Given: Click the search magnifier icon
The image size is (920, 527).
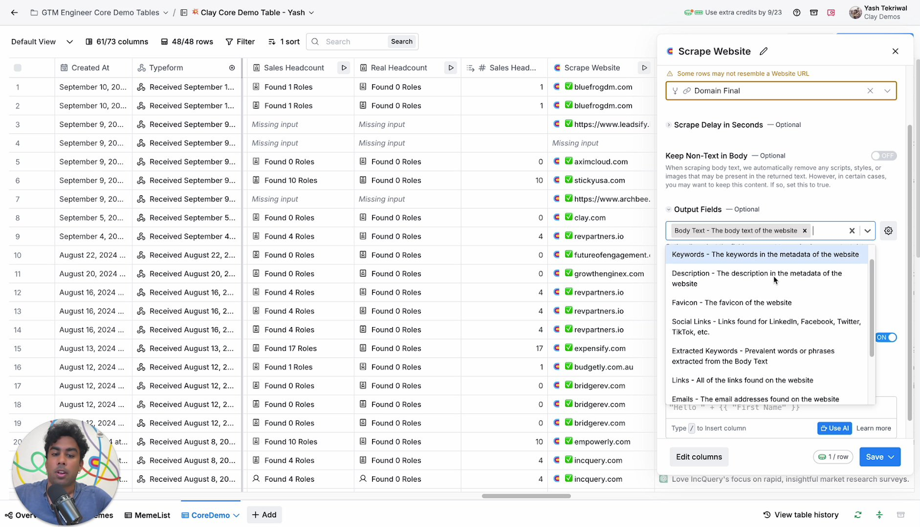Looking at the screenshot, I should coord(315,42).
